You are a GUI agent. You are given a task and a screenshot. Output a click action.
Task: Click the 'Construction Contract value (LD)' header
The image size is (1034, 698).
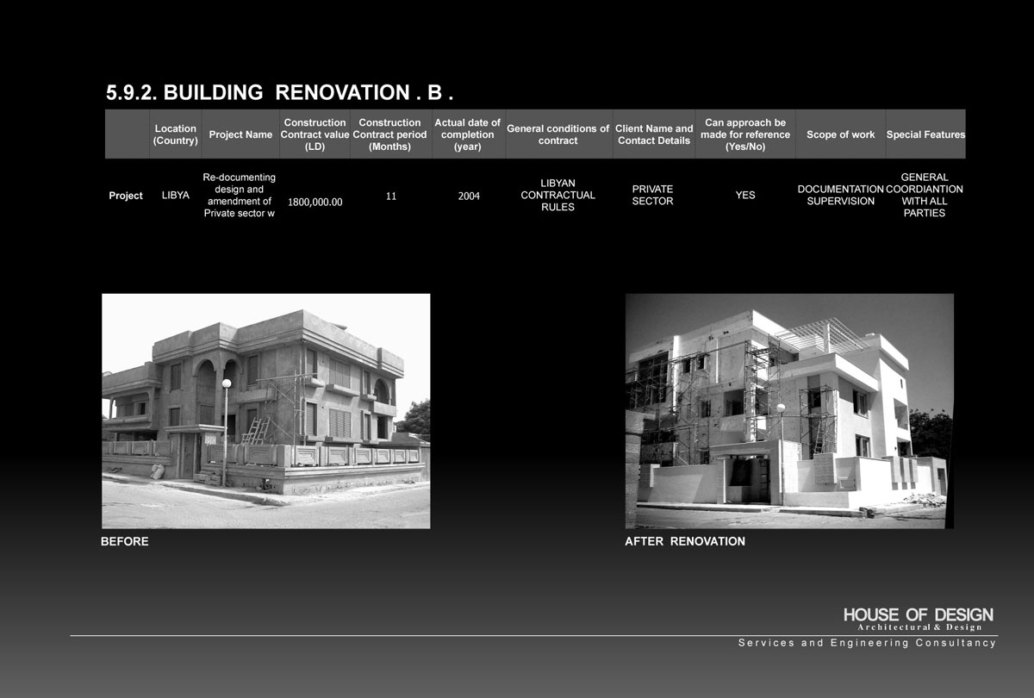click(x=315, y=134)
